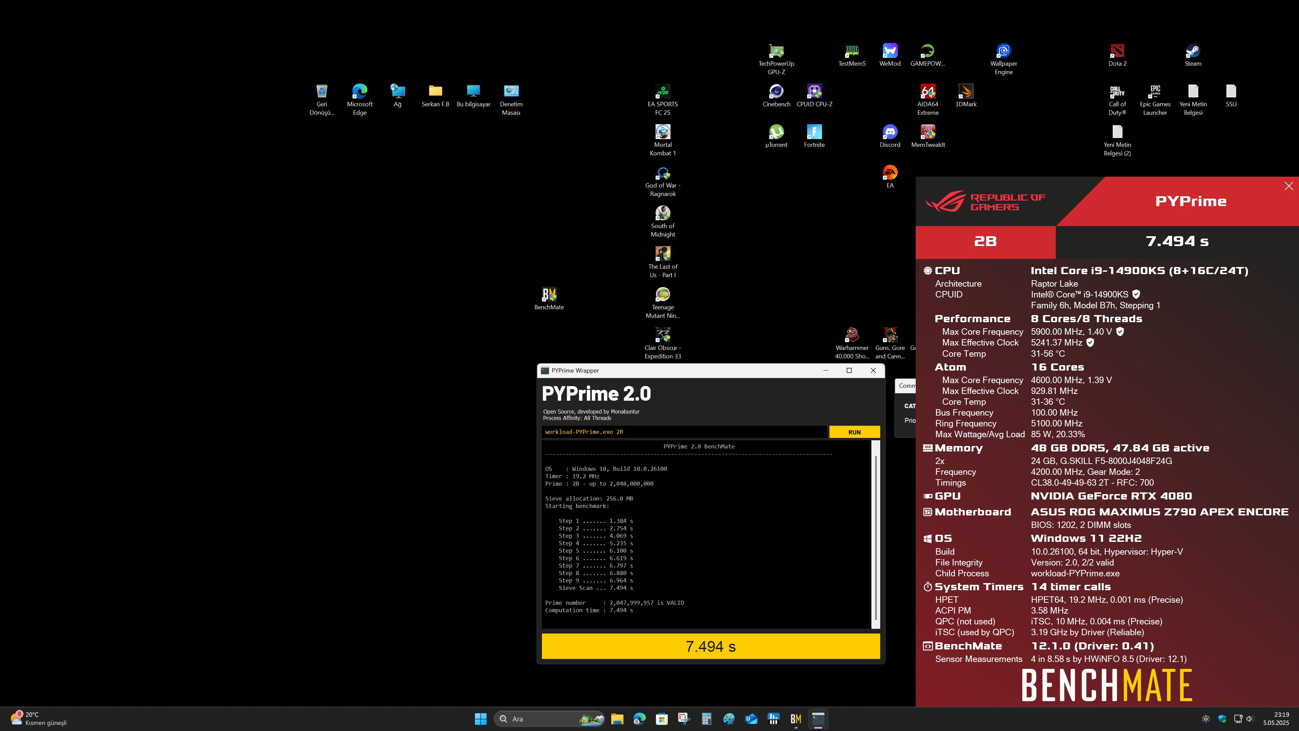Image resolution: width=1299 pixels, height=731 pixels.
Task: Open AIDA64 Extreme icon
Action: pos(927,99)
